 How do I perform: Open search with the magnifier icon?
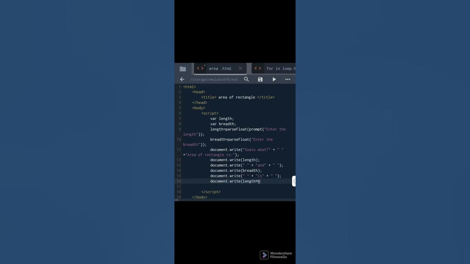coord(246,79)
